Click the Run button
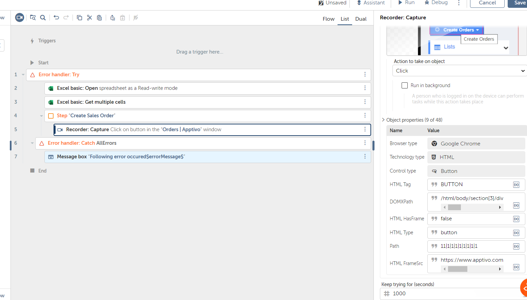527x300 pixels. click(x=406, y=3)
